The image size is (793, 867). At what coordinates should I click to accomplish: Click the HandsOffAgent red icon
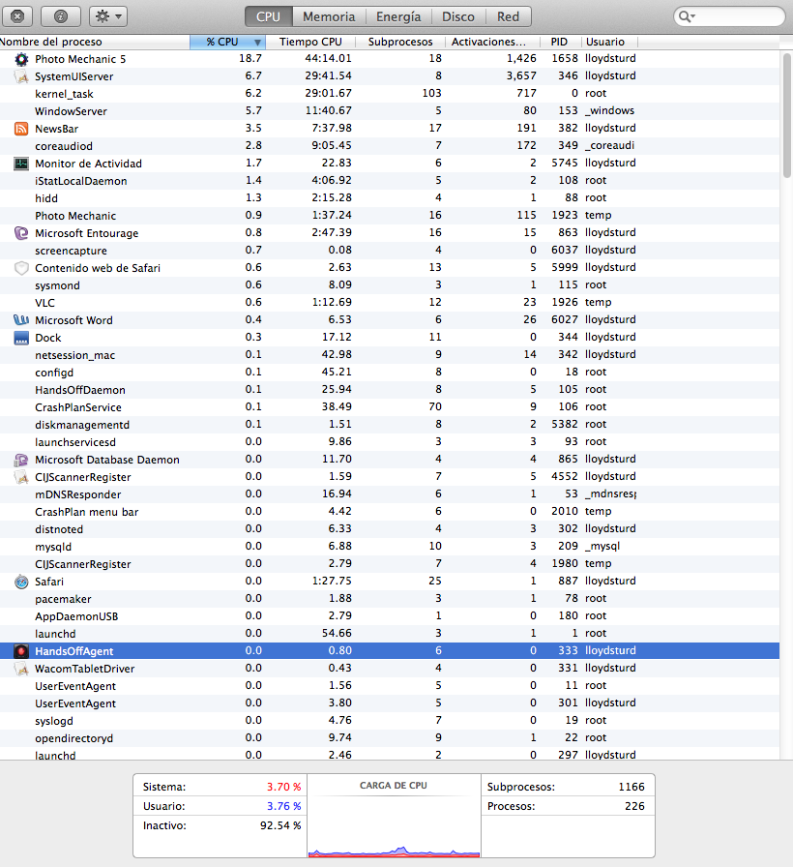tap(21, 651)
